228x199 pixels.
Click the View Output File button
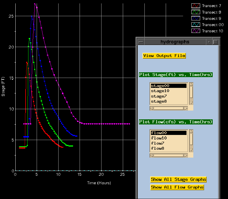click(164, 56)
